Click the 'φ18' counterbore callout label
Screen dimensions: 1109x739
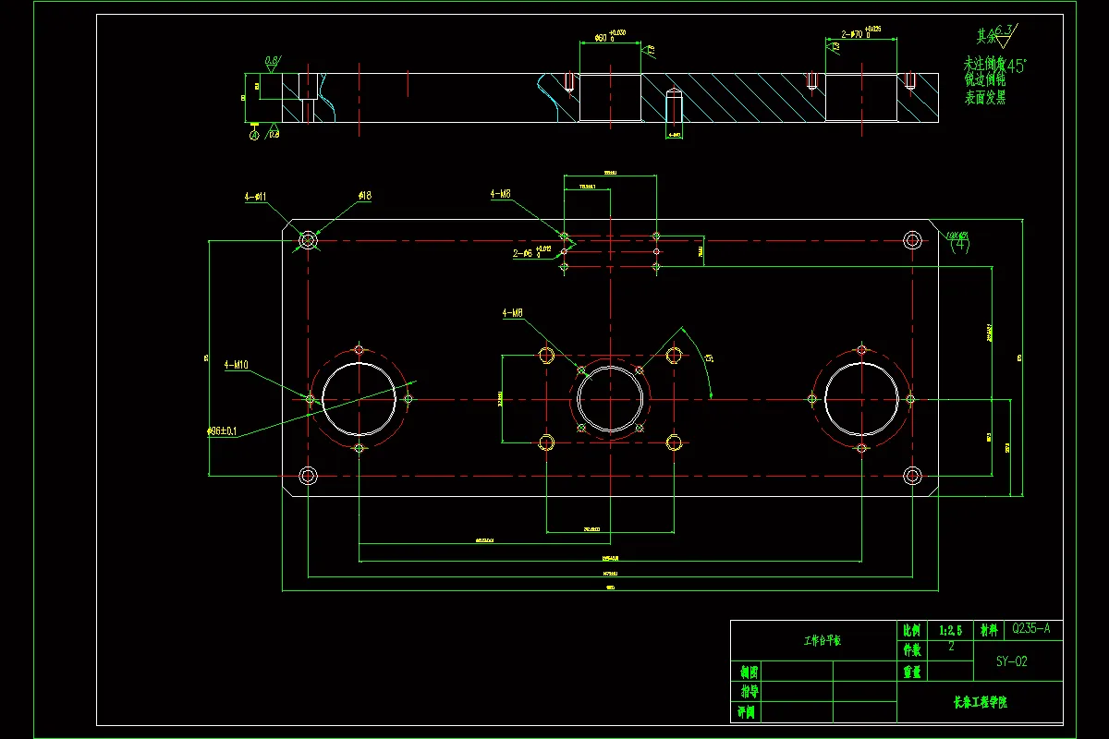click(x=365, y=196)
